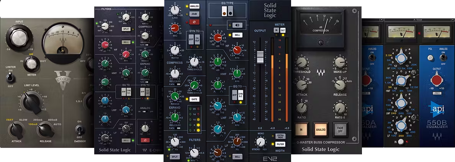This screenshot has width=455, height=162.
Task: Select the black EQ TYPE switch in EV2
Action: pos(230,11)
